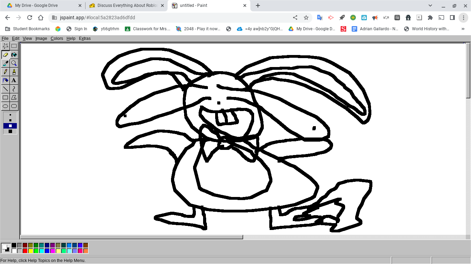Image resolution: width=471 pixels, height=264 pixels.
Task: Select the Rectangle shape tool
Action: (x=6, y=98)
